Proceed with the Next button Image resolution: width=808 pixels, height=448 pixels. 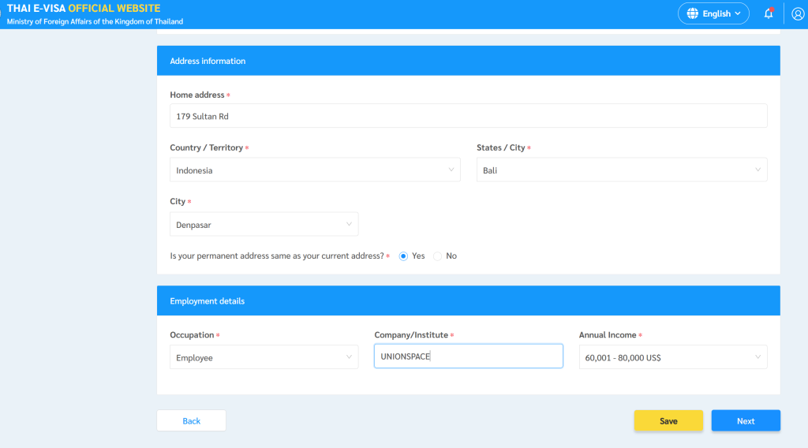(745, 421)
